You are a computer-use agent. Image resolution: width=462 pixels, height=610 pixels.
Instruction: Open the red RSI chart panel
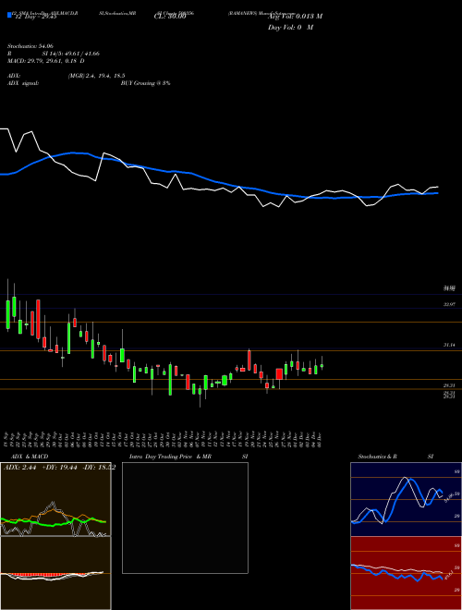point(406,573)
